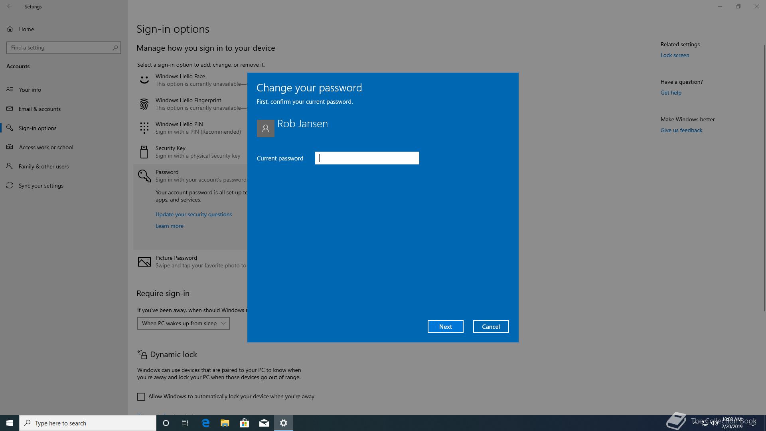Click the Email & accounts envelope icon
This screenshot has height=431, width=766.
10,109
